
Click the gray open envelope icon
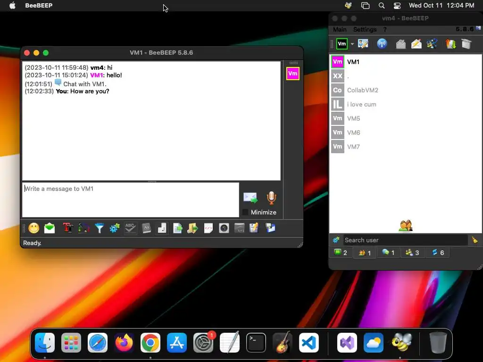point(401,44)
